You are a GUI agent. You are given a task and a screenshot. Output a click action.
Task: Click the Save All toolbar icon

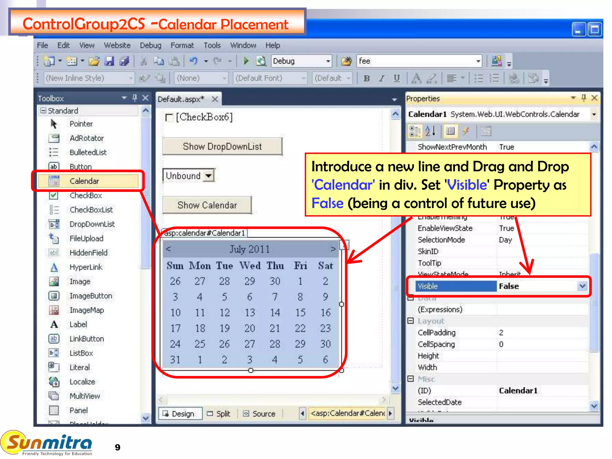pyautogui.click(x=124, y=61)
